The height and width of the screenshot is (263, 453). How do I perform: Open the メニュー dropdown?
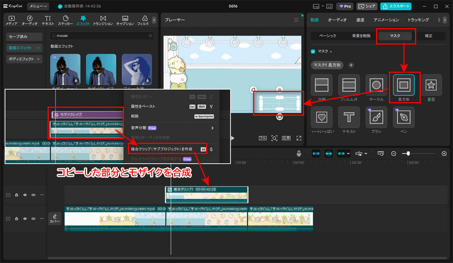pyautogui.click(x=38, y=6)
